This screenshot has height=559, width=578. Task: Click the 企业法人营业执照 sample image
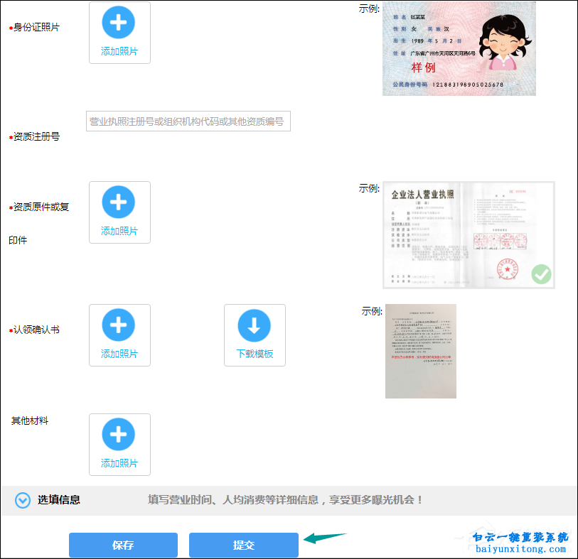click(469, 234)
